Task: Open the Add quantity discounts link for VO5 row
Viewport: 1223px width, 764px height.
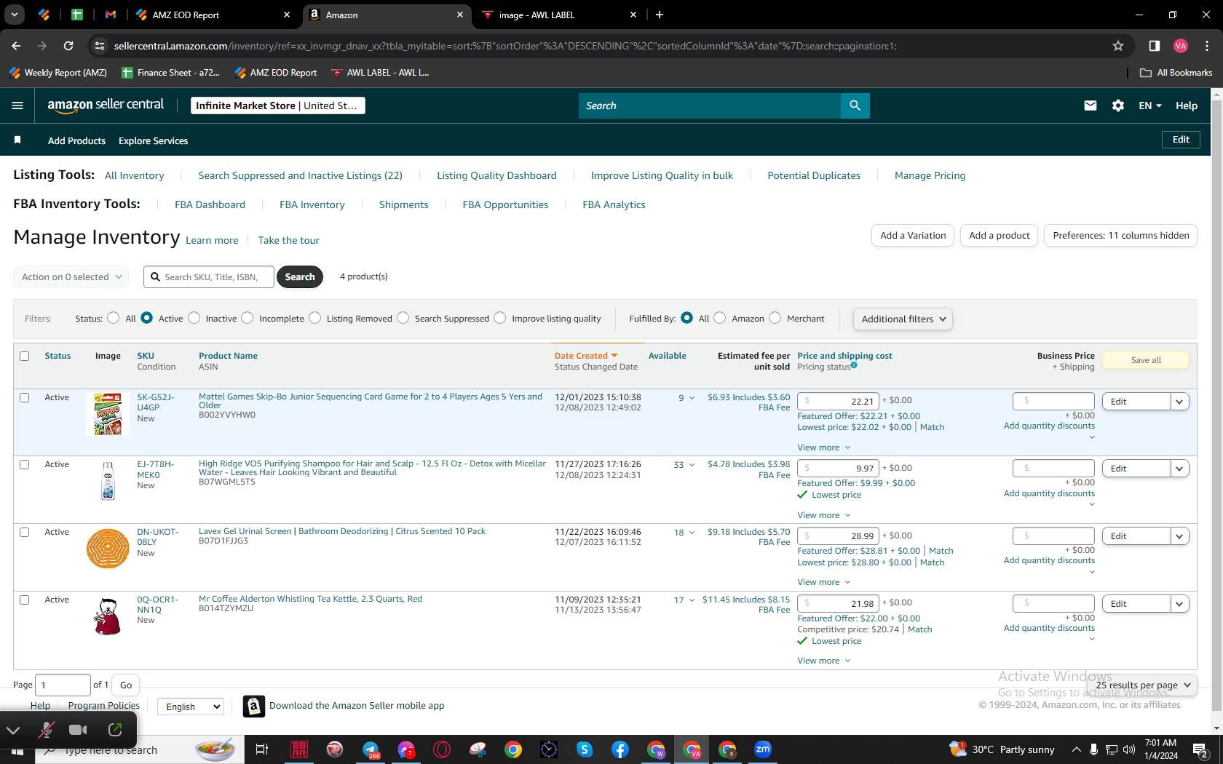Action: (1049, 493)
